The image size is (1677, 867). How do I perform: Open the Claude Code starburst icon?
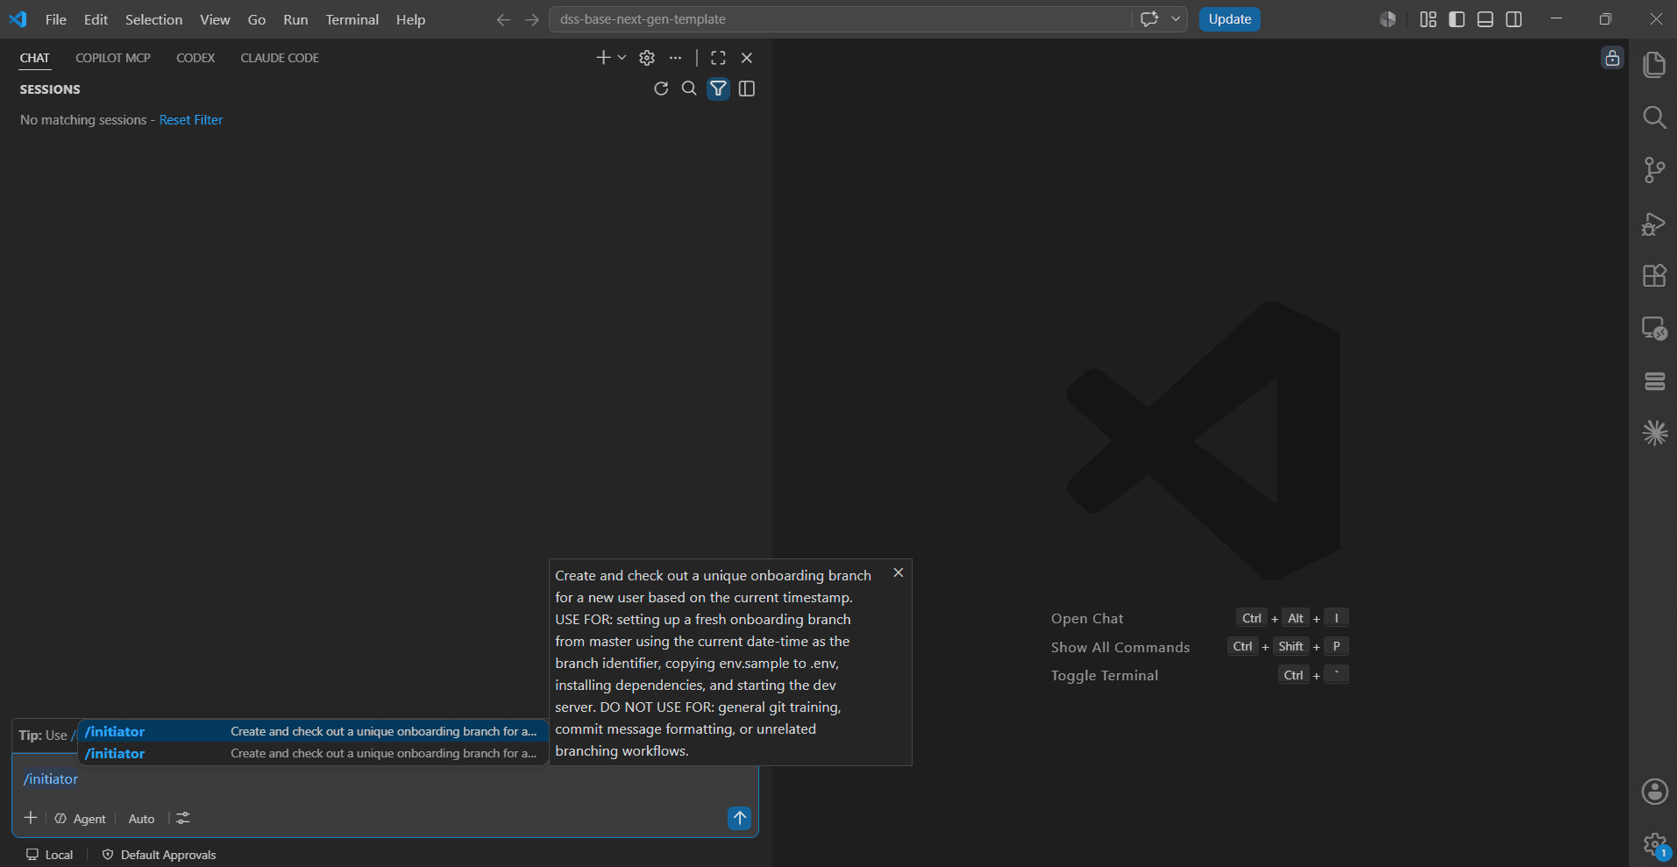[1654, 433]
